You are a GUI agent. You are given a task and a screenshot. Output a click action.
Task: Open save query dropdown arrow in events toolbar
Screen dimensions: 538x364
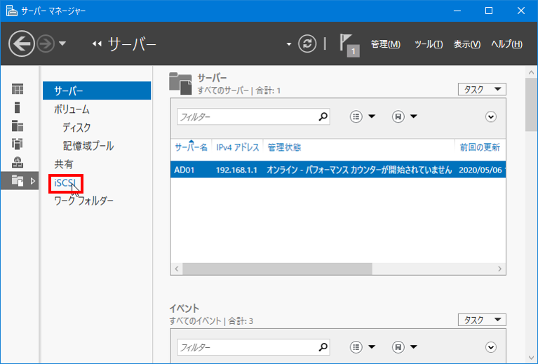[414, 347]
